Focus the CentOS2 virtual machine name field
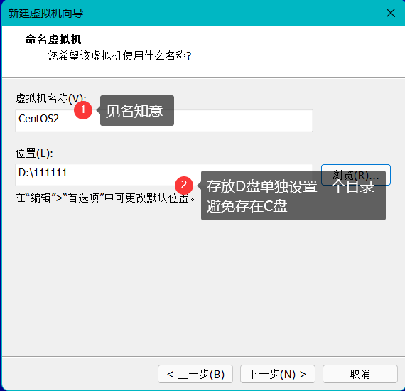 [164, 121]
